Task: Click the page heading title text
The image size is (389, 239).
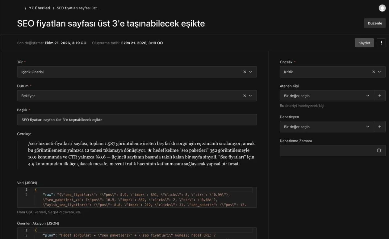Action: pyautogui.click(x=111, y=23)
